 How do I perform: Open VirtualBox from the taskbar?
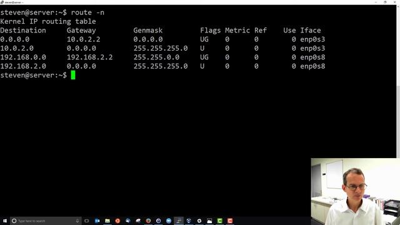(189, 221)
